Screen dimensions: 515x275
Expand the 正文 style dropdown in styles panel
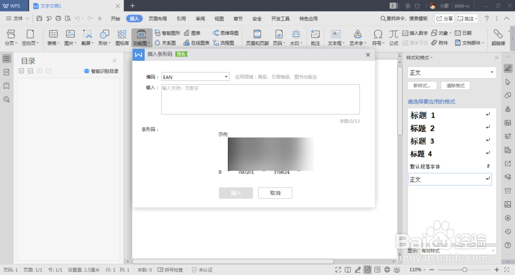(492, 72)
